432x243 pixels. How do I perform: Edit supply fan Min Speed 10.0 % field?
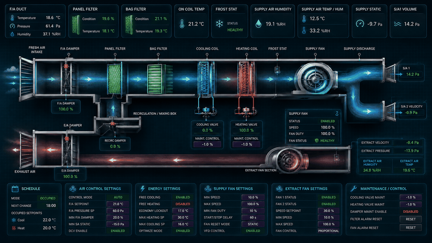point(253,197)
